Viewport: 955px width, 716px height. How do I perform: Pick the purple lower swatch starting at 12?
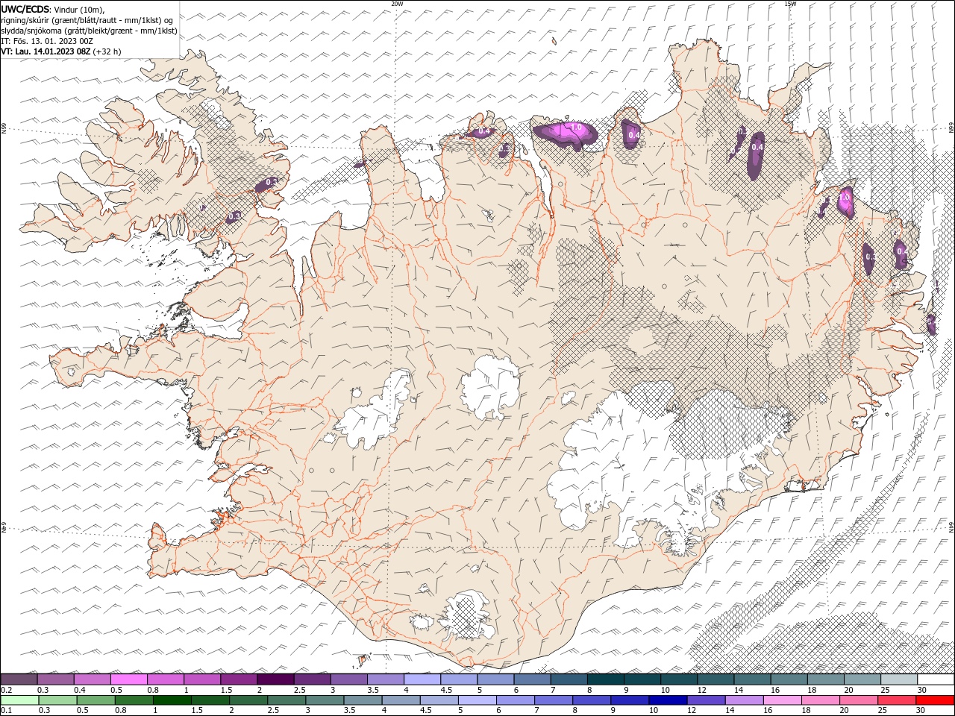coord(706,700)
